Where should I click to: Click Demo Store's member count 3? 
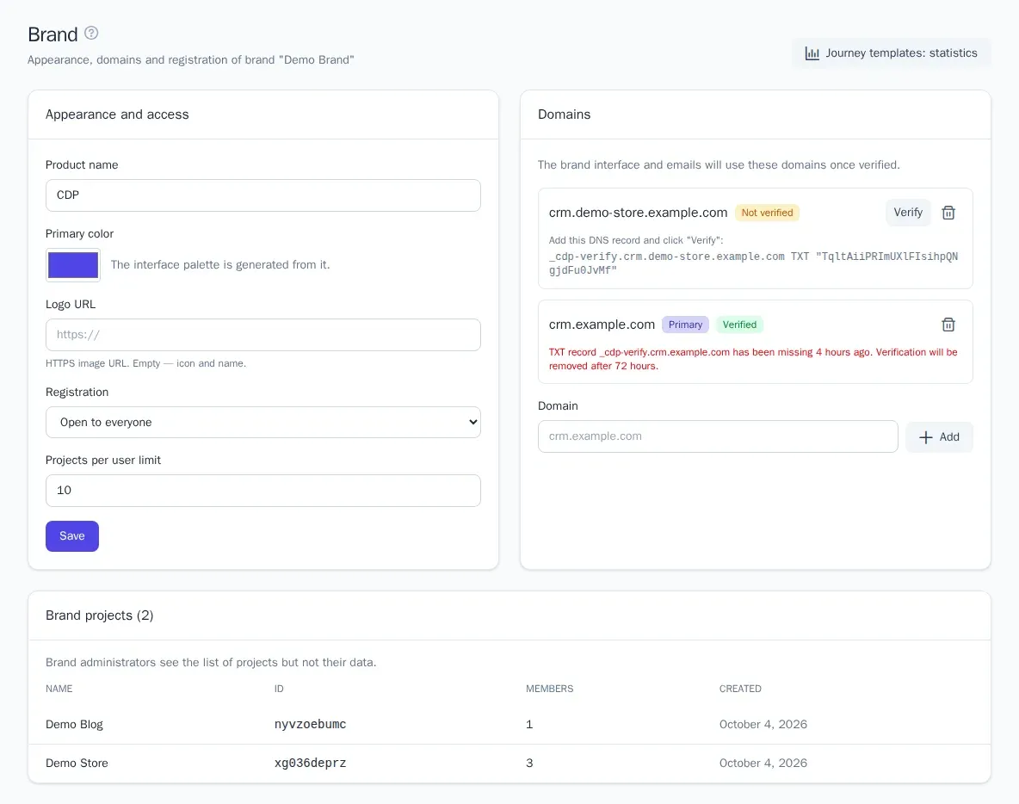529,763
